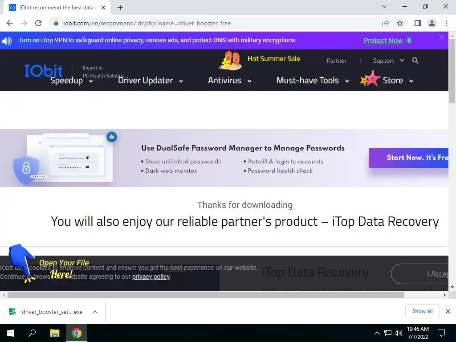Click the Protect Now link
The width and height of the screenshot is (456, 342).
383,41
